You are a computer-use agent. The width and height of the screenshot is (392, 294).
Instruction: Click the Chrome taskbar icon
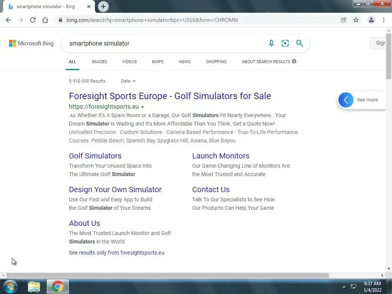(x=58, y=286)
